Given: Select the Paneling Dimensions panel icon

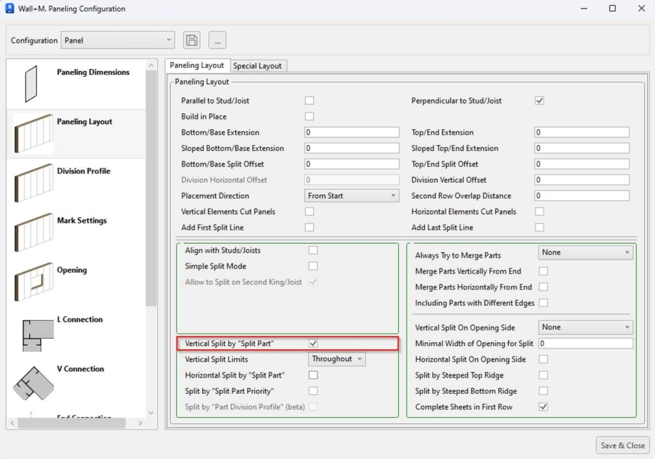Looking at the screenshot, I should click(x=31, y=84).
